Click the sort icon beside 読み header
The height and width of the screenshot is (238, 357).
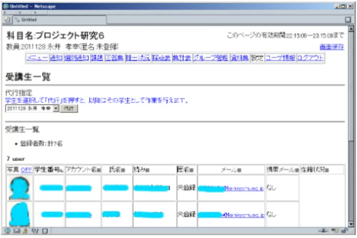[x=148, y=171]
